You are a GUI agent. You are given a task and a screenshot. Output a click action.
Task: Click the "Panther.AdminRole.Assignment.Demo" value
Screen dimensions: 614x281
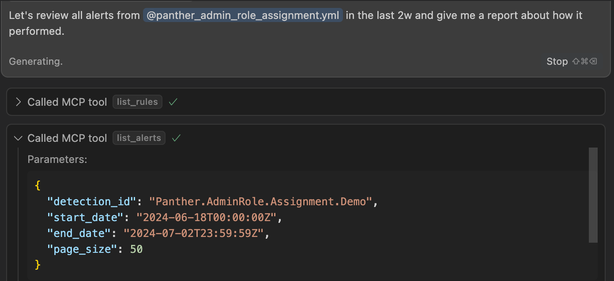[261, 202]
